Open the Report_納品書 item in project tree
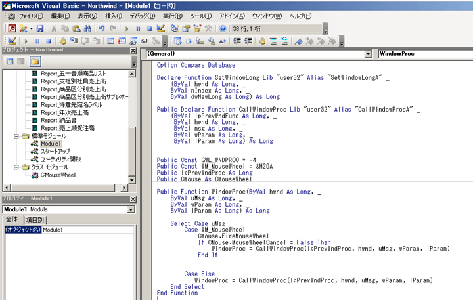Image resolution: width=473 pixels, height=300 pixels. tap(58, 120)
